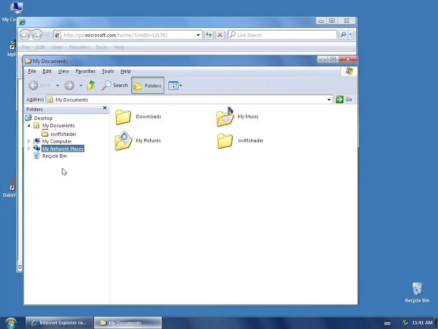Select My Documents in the folder tree
The image size is (438, 329).
(58, 126)
